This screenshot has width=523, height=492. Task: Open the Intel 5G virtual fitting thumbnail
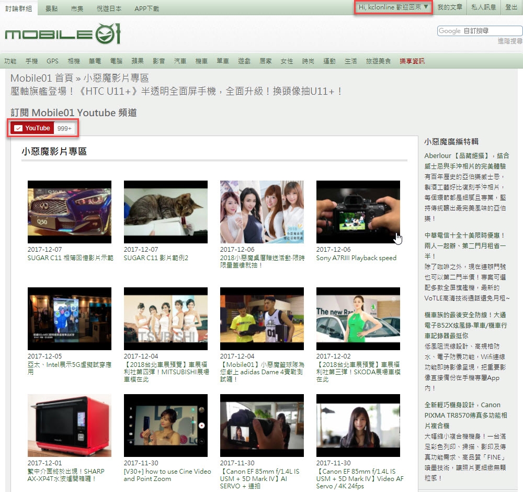[x=70, y=319]
